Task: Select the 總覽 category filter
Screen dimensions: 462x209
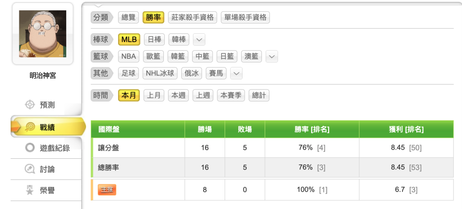Action: coord(128,17)
